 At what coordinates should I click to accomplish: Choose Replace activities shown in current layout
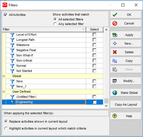(6, 121)
